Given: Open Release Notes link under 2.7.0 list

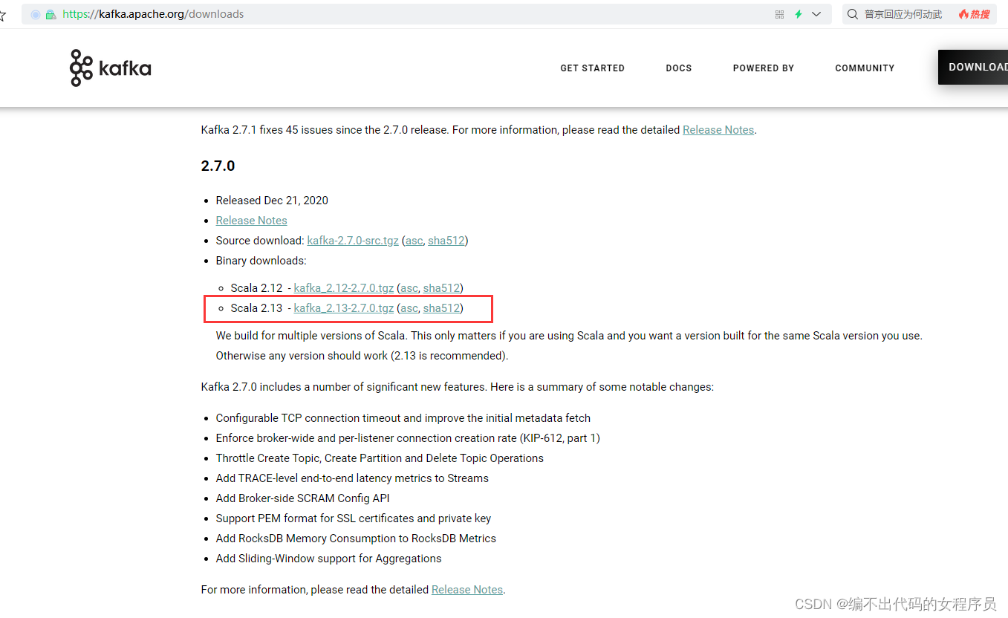Looking at the screenshot, I should pos(251,221).
